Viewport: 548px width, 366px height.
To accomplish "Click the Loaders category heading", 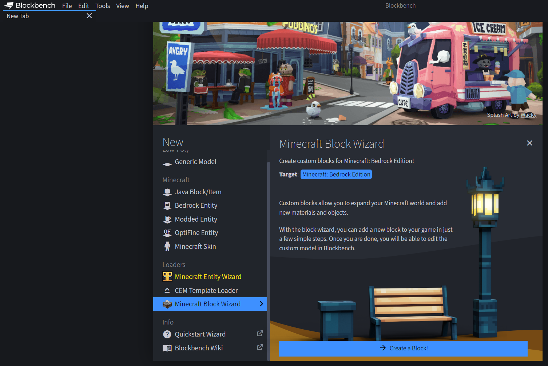I will tap(174, 265).
